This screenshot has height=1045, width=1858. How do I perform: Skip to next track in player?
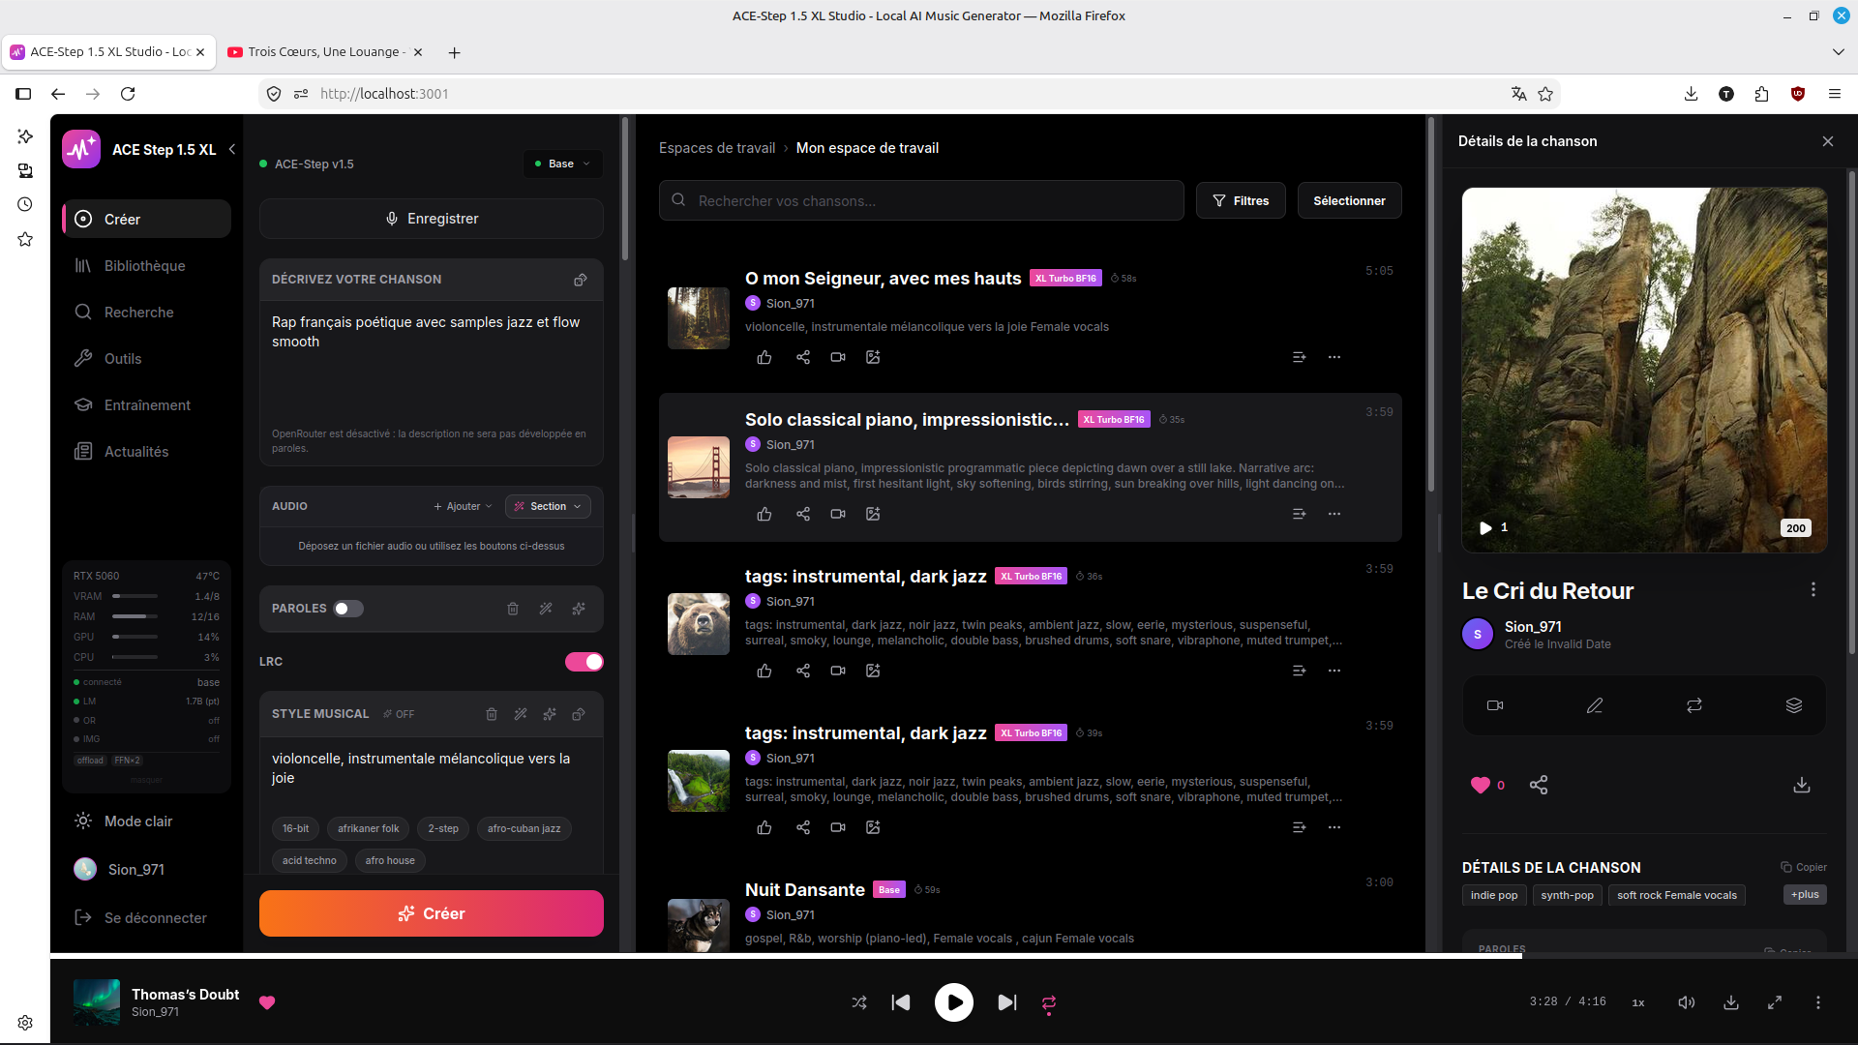click(1007, 1002)
